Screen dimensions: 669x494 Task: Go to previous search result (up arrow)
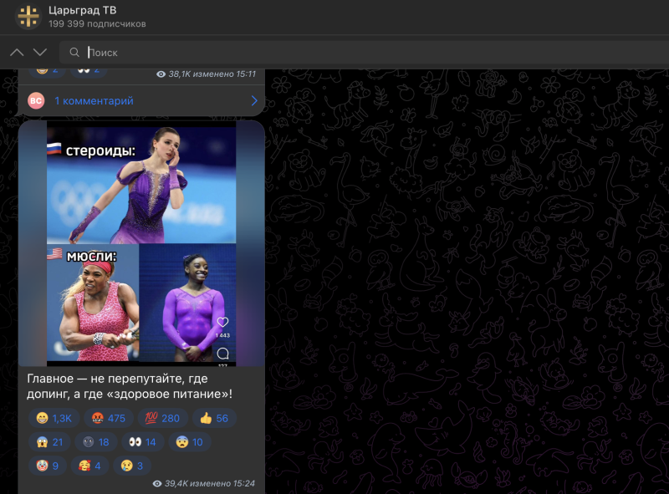[x=17, y=53]
